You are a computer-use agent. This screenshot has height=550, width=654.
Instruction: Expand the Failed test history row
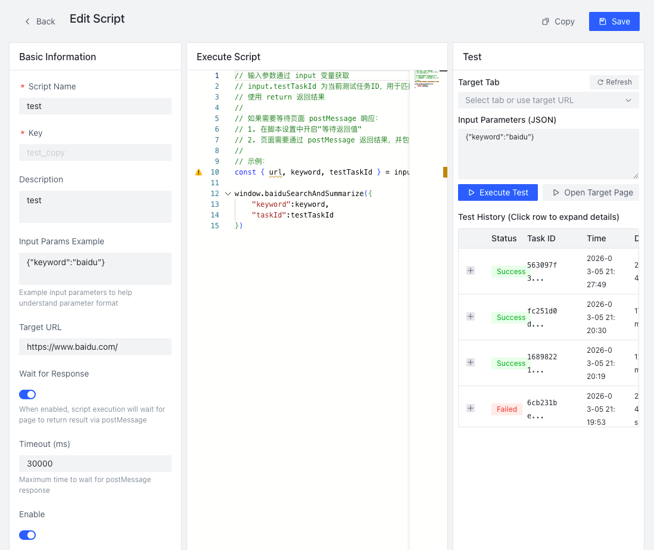(x=471, y=408)
